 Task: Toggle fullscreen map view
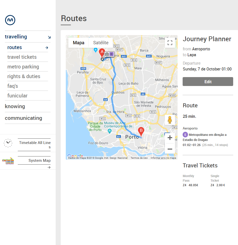point(170,43)
